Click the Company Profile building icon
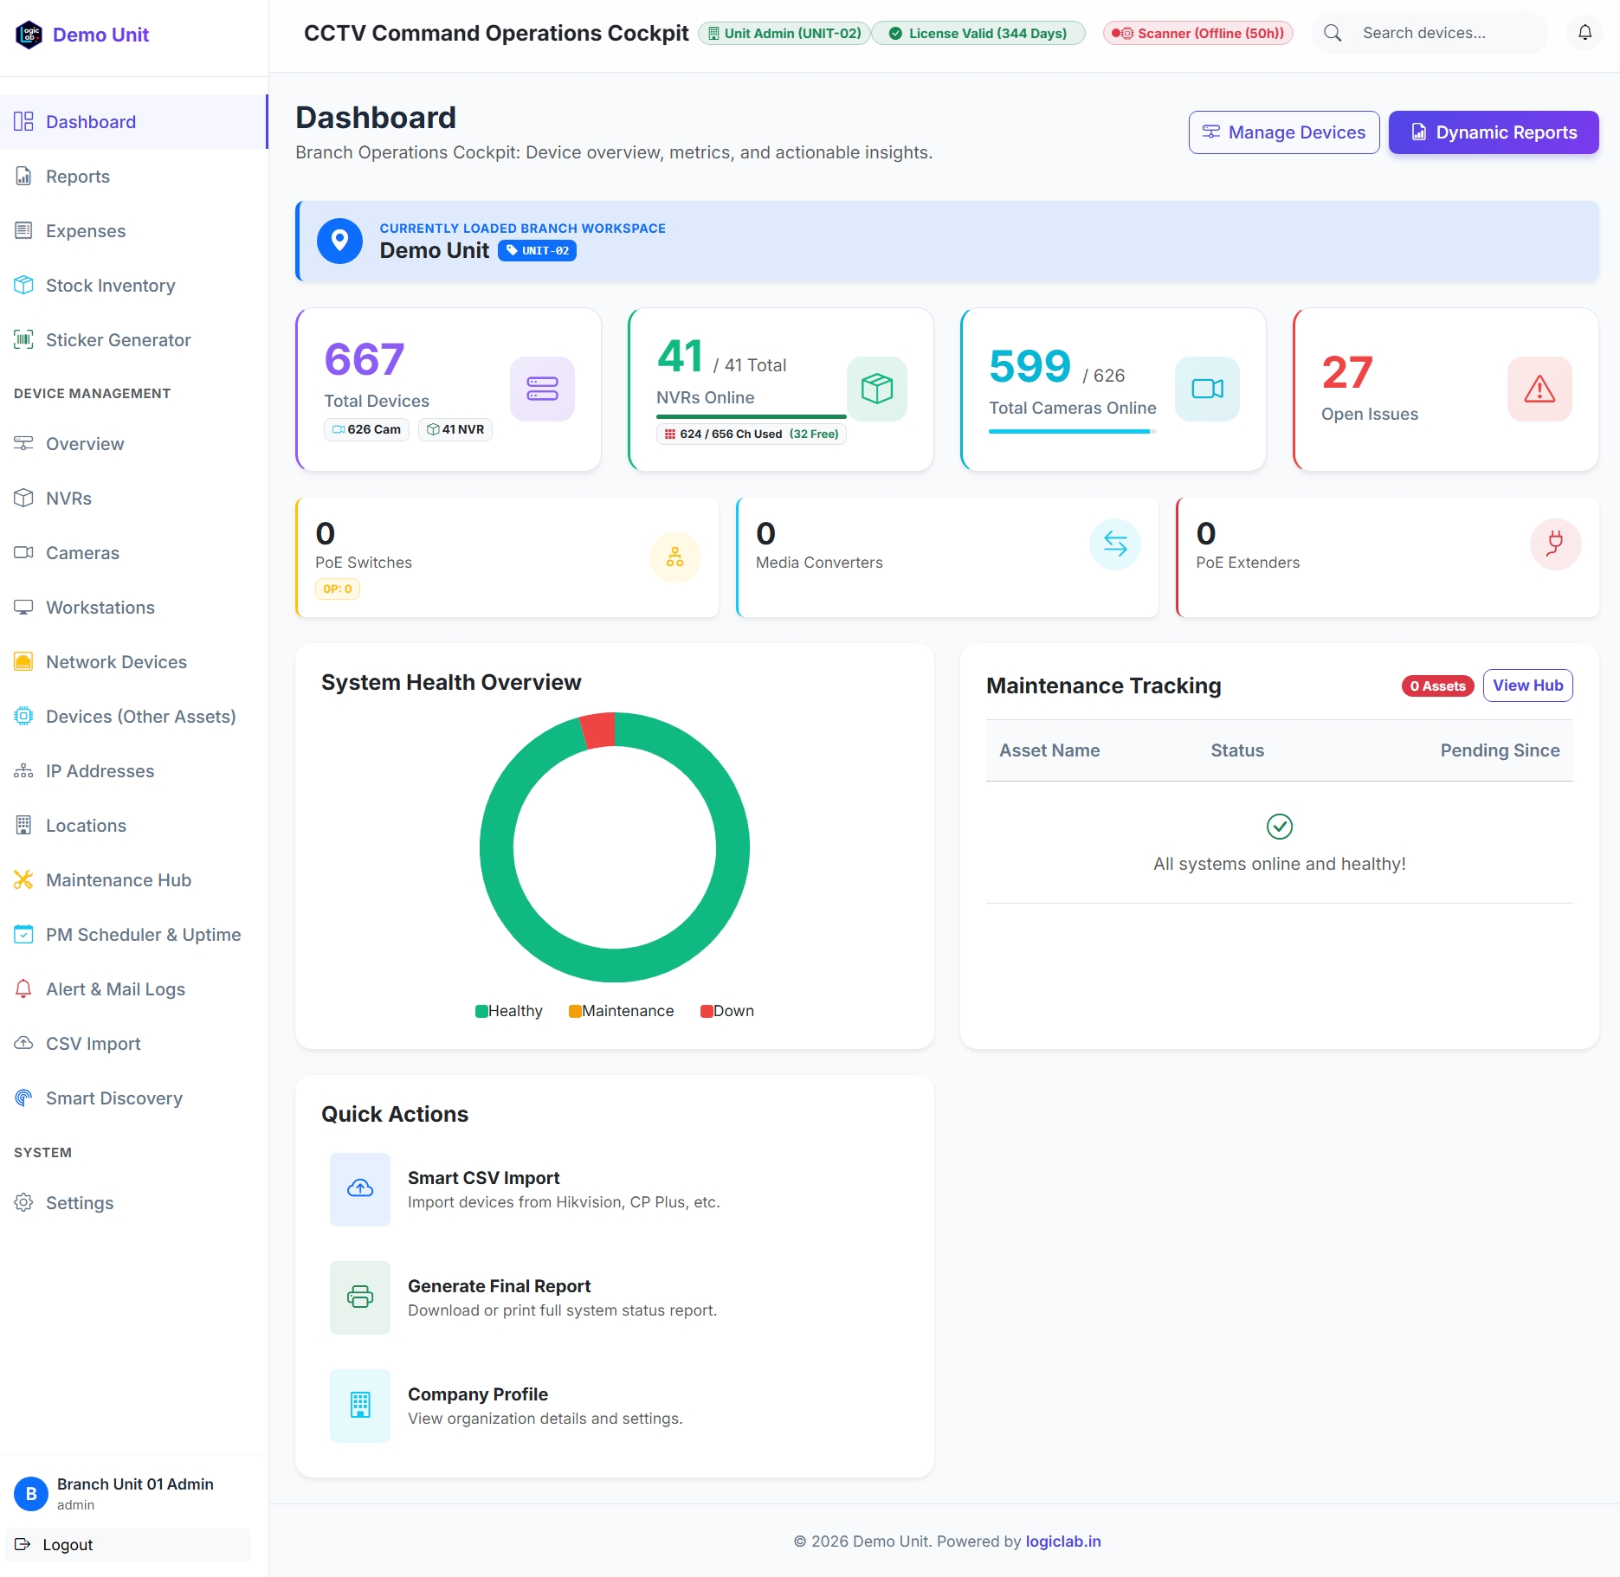Viewport: 1620px width, 1577px height. click(x=360, y=1406)
